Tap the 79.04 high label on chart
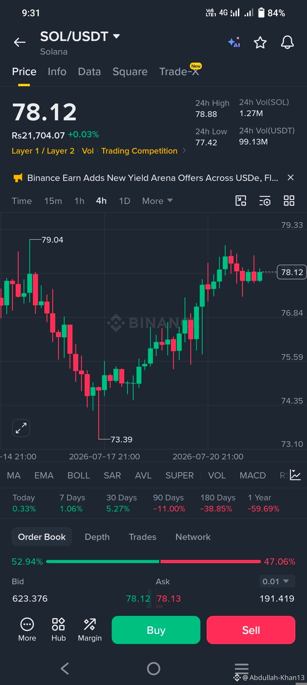 coord(52,240)
